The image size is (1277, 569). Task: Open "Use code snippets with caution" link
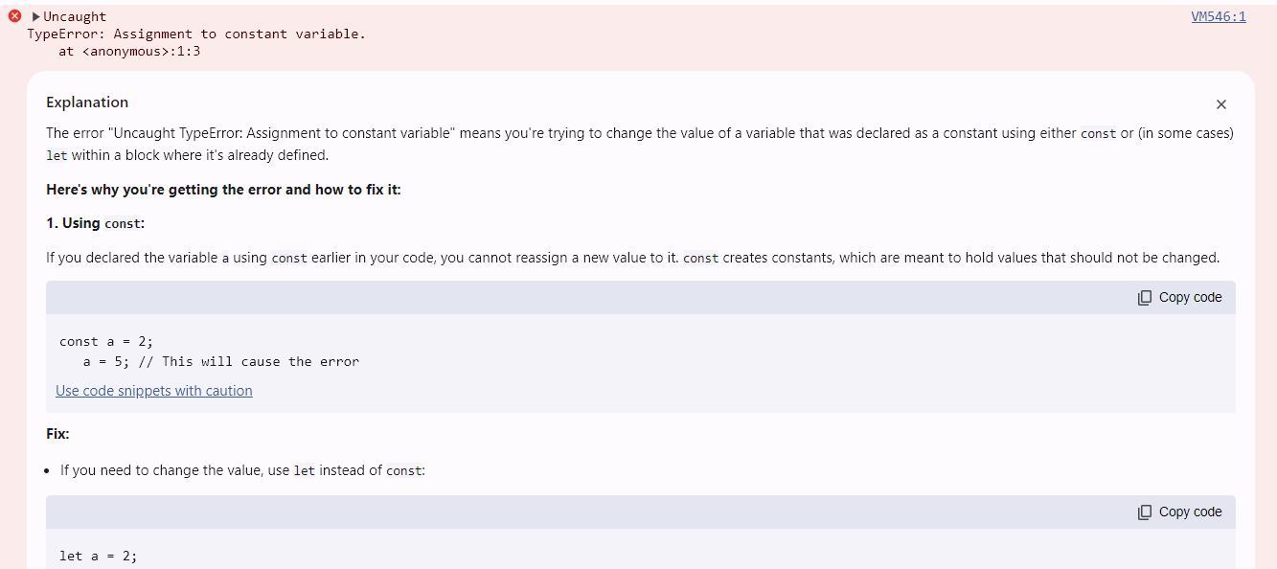point(154,391)
